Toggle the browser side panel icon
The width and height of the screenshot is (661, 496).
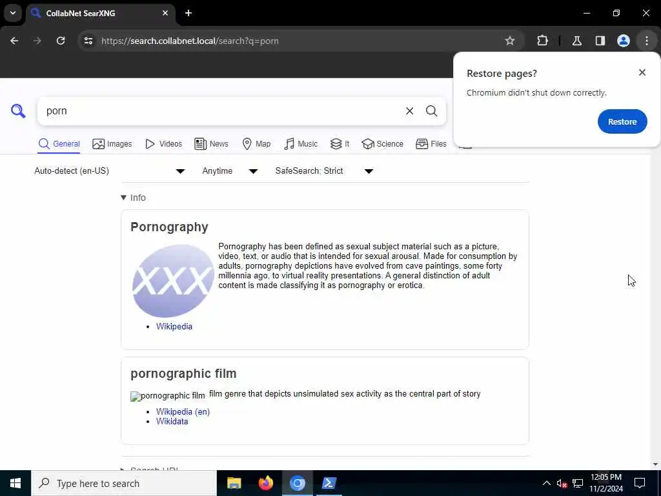[600, 41]
